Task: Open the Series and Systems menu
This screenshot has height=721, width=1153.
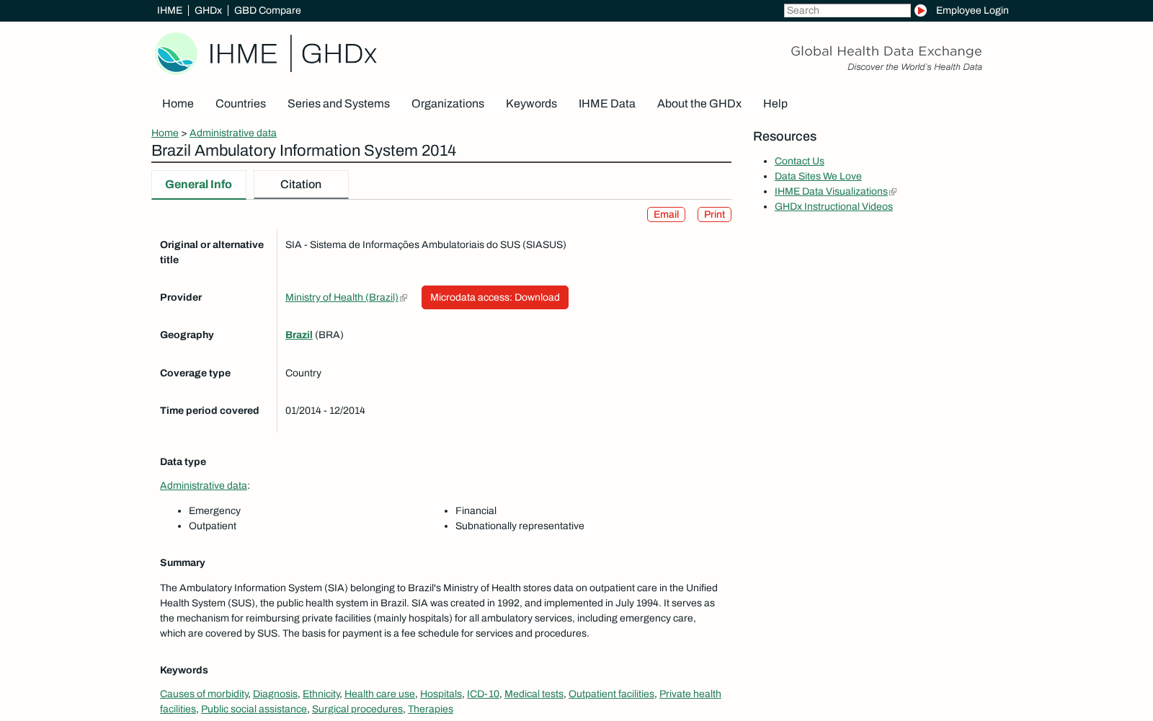Action: (339, 103)
